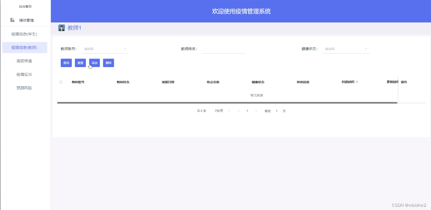
Task: Select page 1 in pagination
Action: tap(247, 111)
